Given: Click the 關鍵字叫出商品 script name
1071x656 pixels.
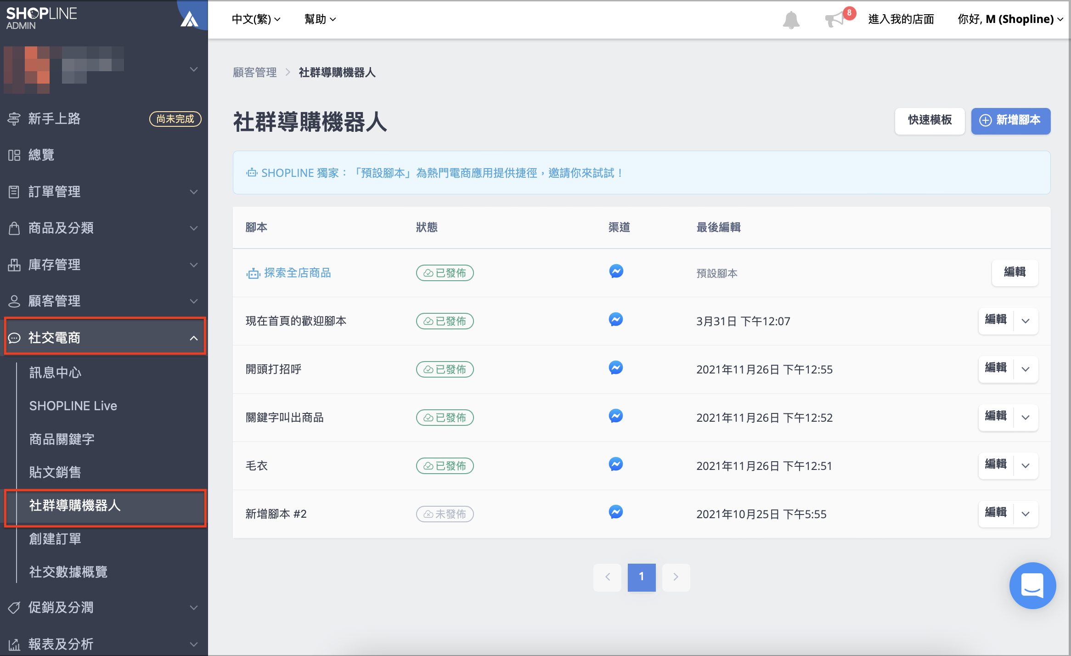Looking at the screenshot, I should coord(285,418).
